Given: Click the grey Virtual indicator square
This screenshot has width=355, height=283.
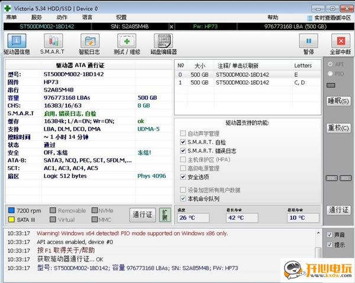Looking at the screenshot, I should (53, 219).
